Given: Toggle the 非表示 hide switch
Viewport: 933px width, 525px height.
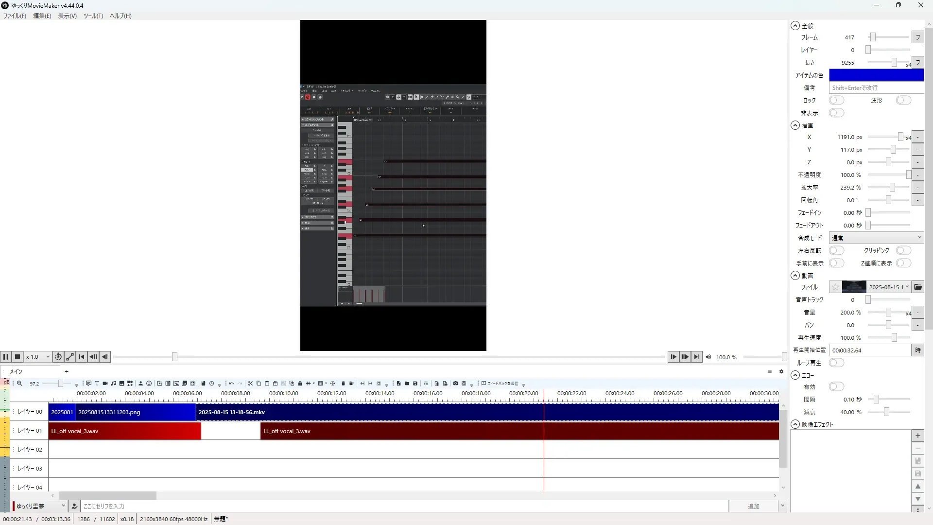Looking at the screenshot, I should pyautogui.click(x=836, y=113).
